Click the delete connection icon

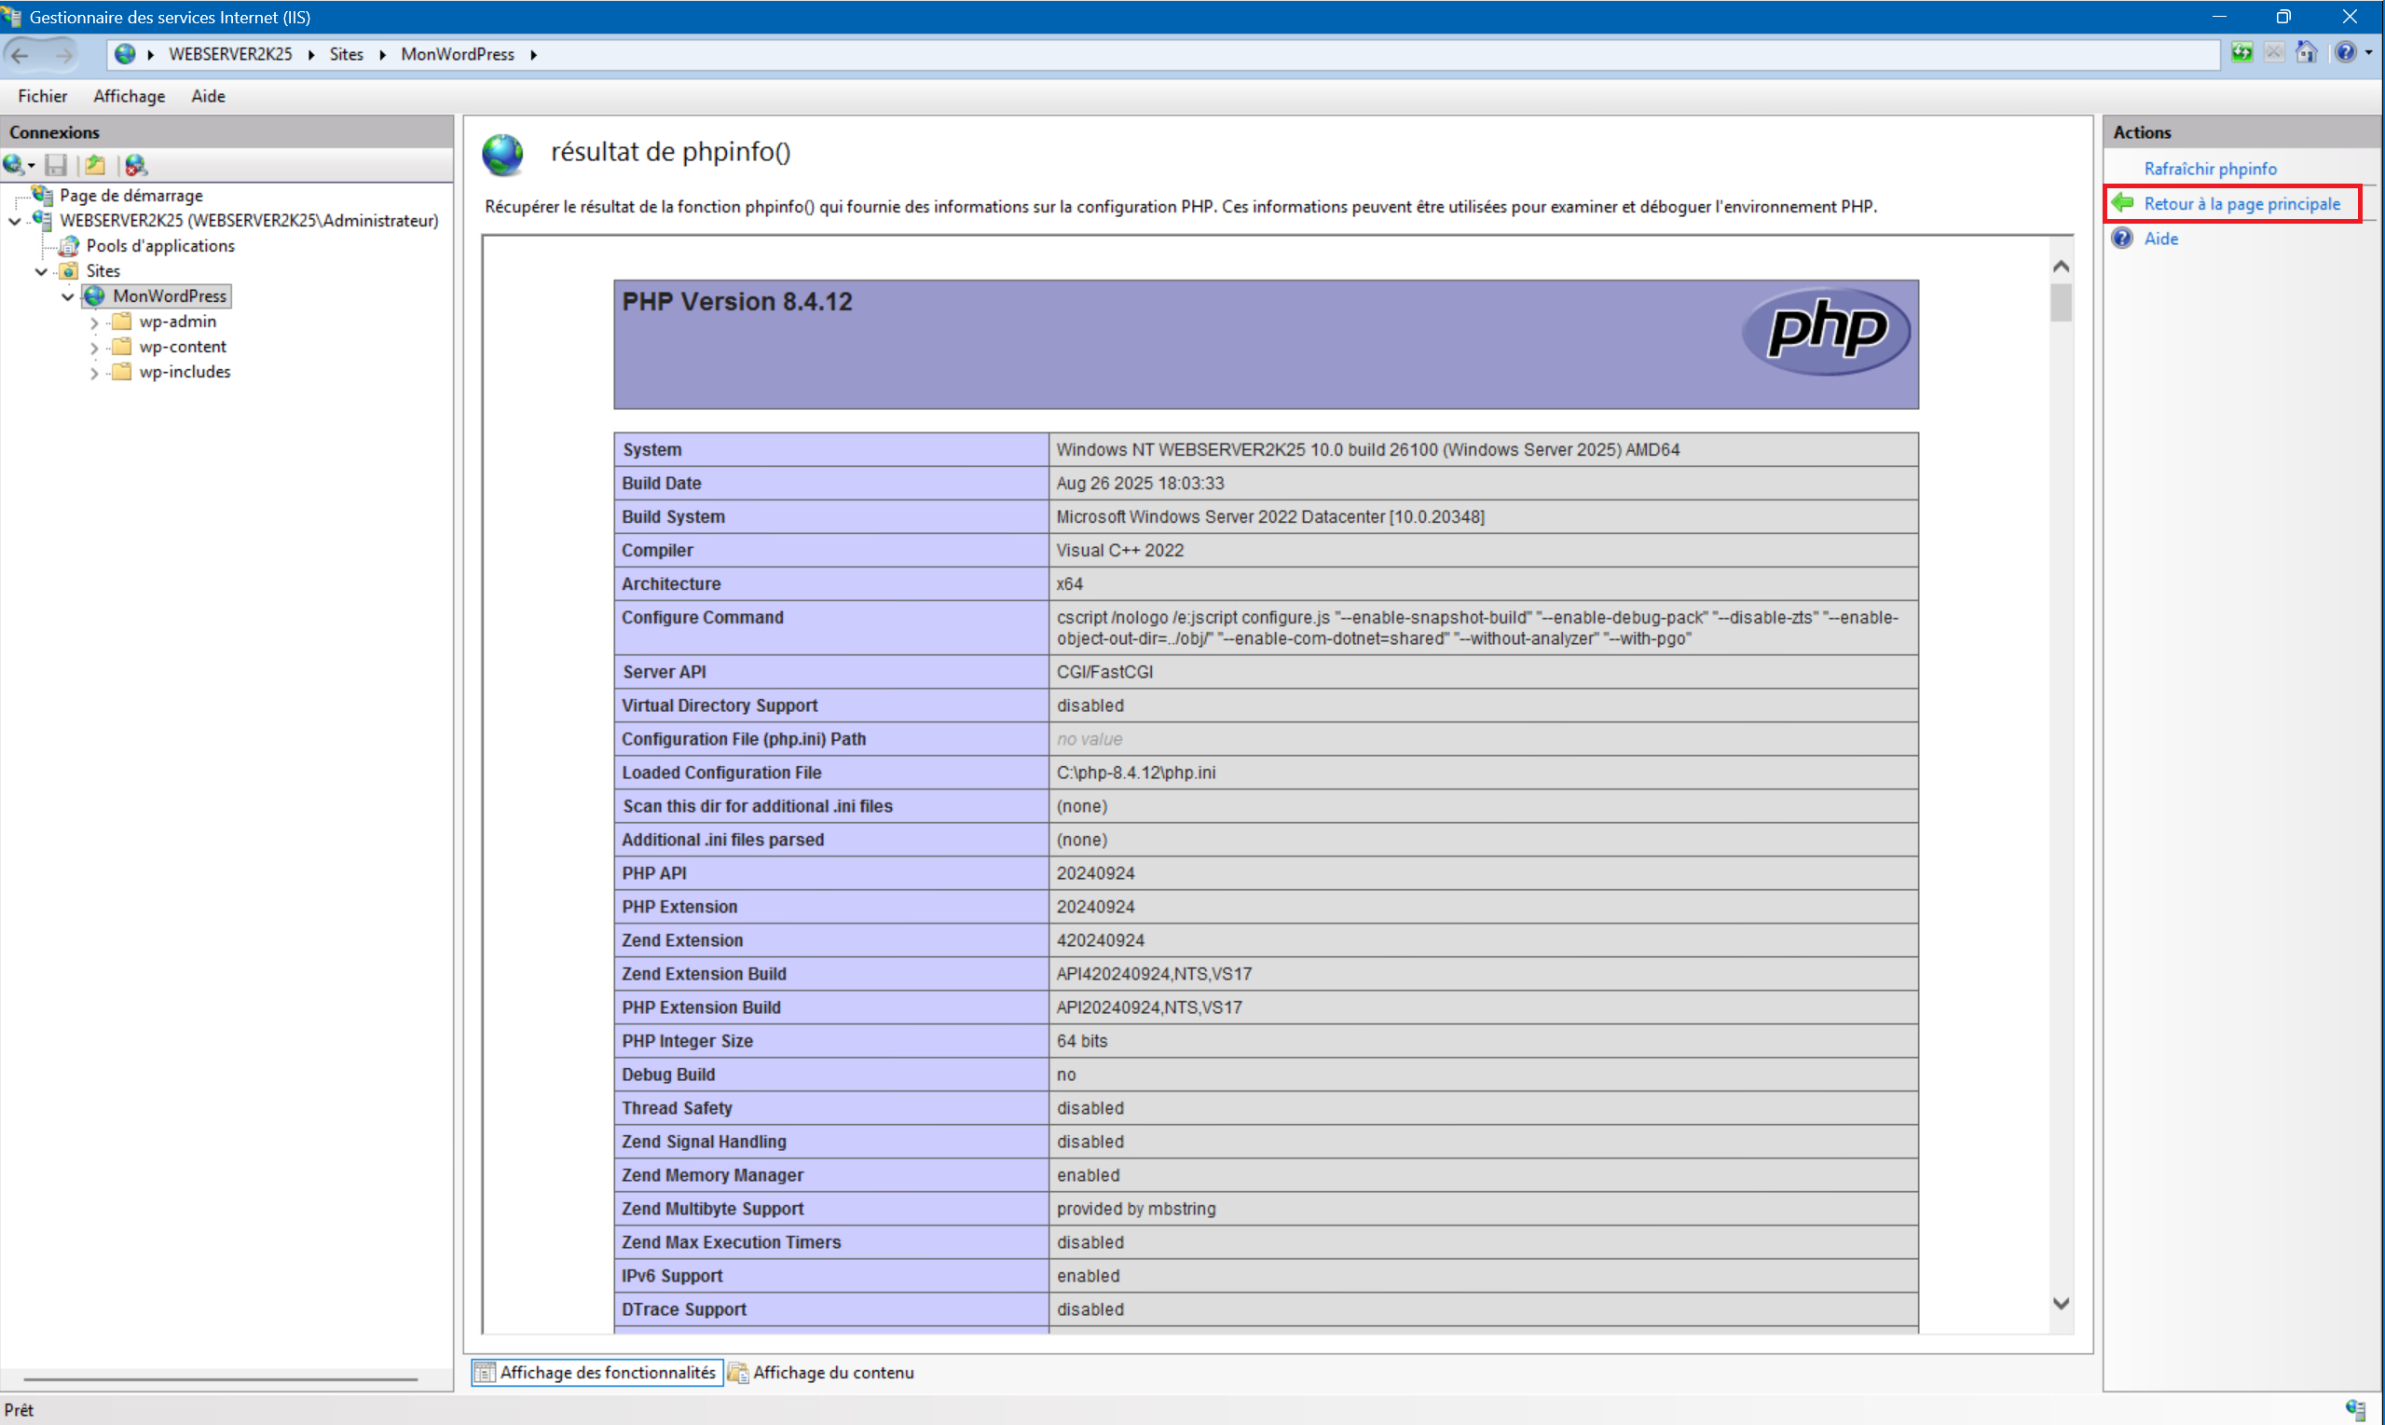pos(135,165)
